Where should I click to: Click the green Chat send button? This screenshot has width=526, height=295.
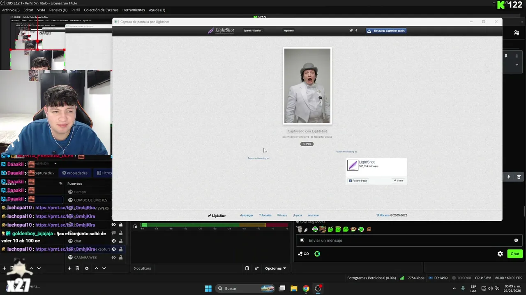tap(515, 254)
